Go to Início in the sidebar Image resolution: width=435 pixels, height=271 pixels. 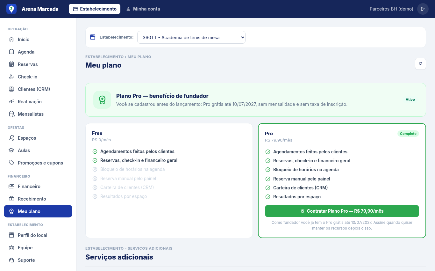tap(38, 40)
